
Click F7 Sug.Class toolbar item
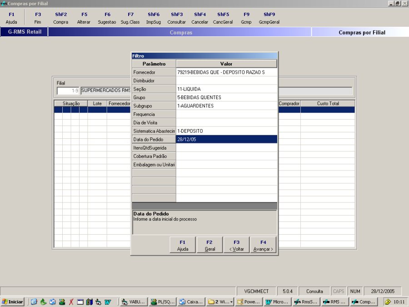click(130, 18)
